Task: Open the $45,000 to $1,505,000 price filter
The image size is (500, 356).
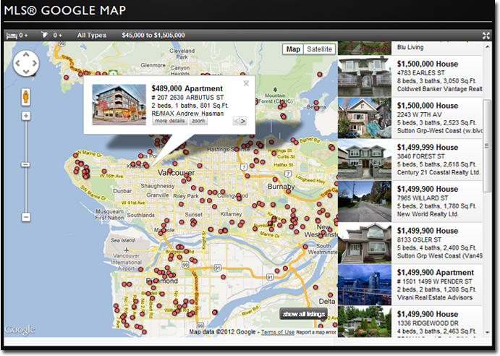Action: point(153,35)
